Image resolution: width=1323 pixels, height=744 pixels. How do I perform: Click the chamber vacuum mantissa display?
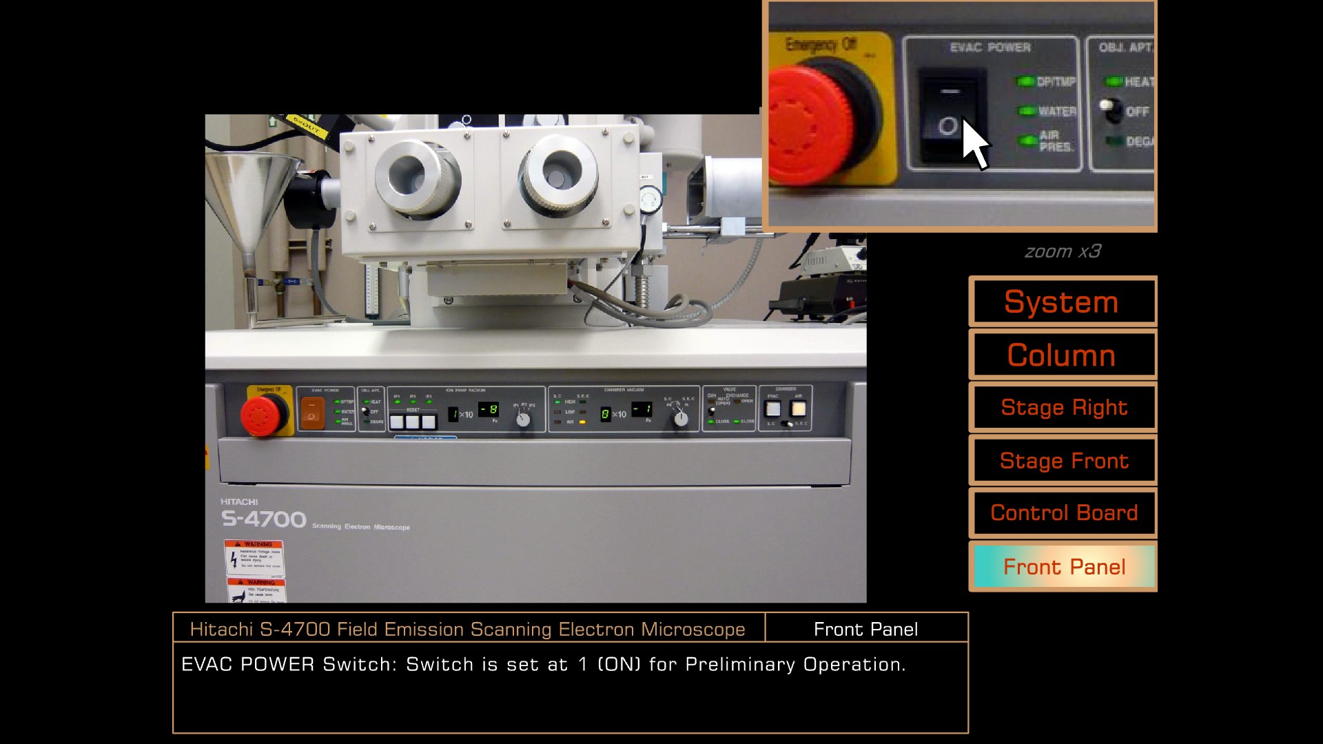[x=605, y=414]
